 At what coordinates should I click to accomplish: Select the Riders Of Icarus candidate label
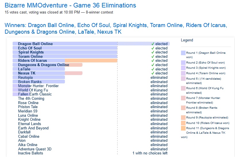[32, 61]
